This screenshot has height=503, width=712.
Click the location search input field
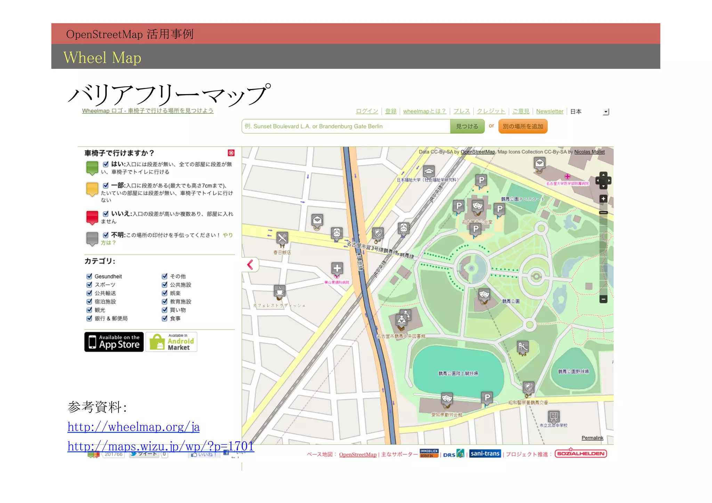pyautogui.click(x=346, y=127)
